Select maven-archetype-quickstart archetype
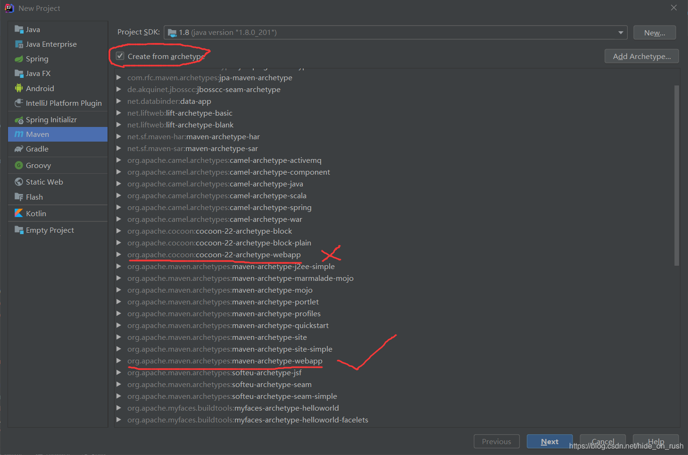The height and width of the screenshot is (455, 688). pos(228,325)
